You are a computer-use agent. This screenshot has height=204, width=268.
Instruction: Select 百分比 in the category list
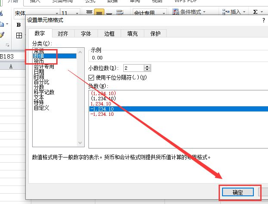(x=41, y=82)
